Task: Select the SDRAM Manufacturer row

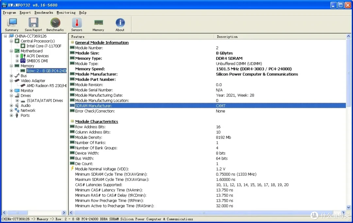Action: click(207, 106)
